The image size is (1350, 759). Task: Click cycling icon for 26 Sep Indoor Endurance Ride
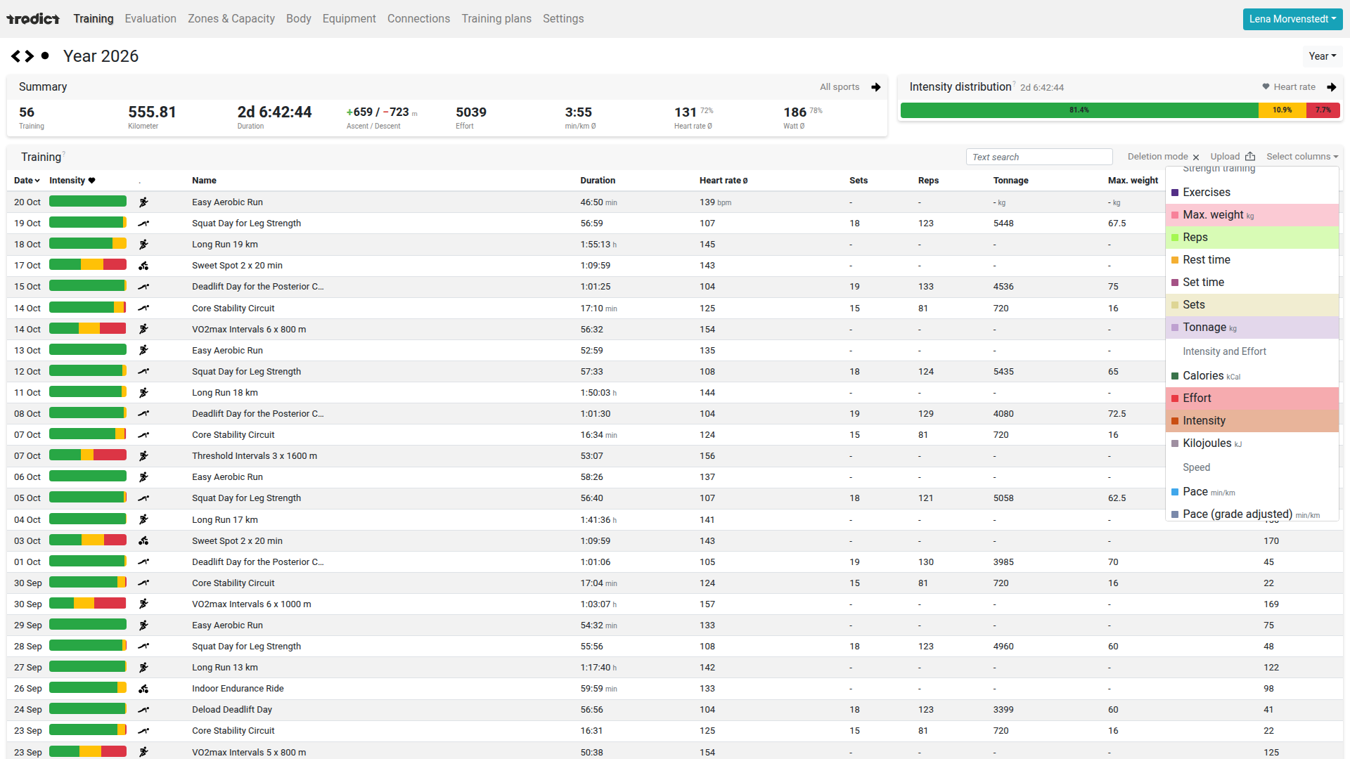click(x=143, y=689)
